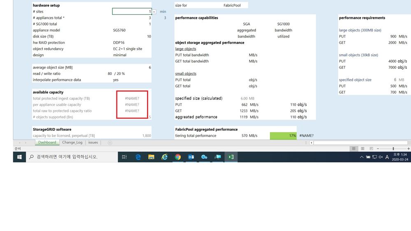Select the green 17% tiering performance cell
Viewport: 411px width, 231px height.
[x=283, y=136]
